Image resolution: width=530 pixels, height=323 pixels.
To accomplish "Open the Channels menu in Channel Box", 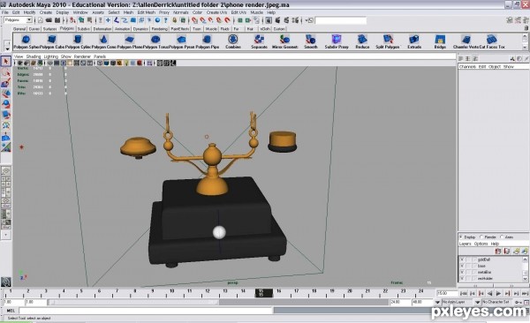I will click(x=467, y=66).
